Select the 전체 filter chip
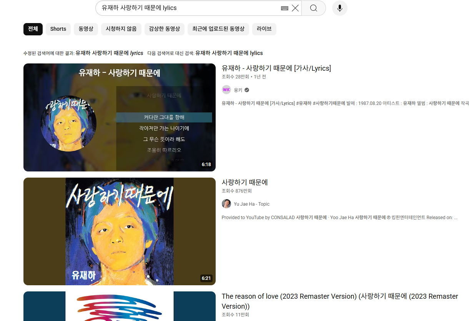This screenshot has height=321, width=469. (33, 29)
